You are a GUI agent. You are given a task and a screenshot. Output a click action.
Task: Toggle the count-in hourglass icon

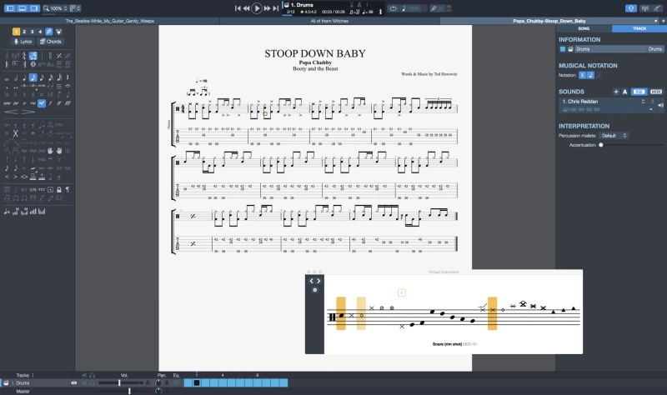click(x=351, y=5)
